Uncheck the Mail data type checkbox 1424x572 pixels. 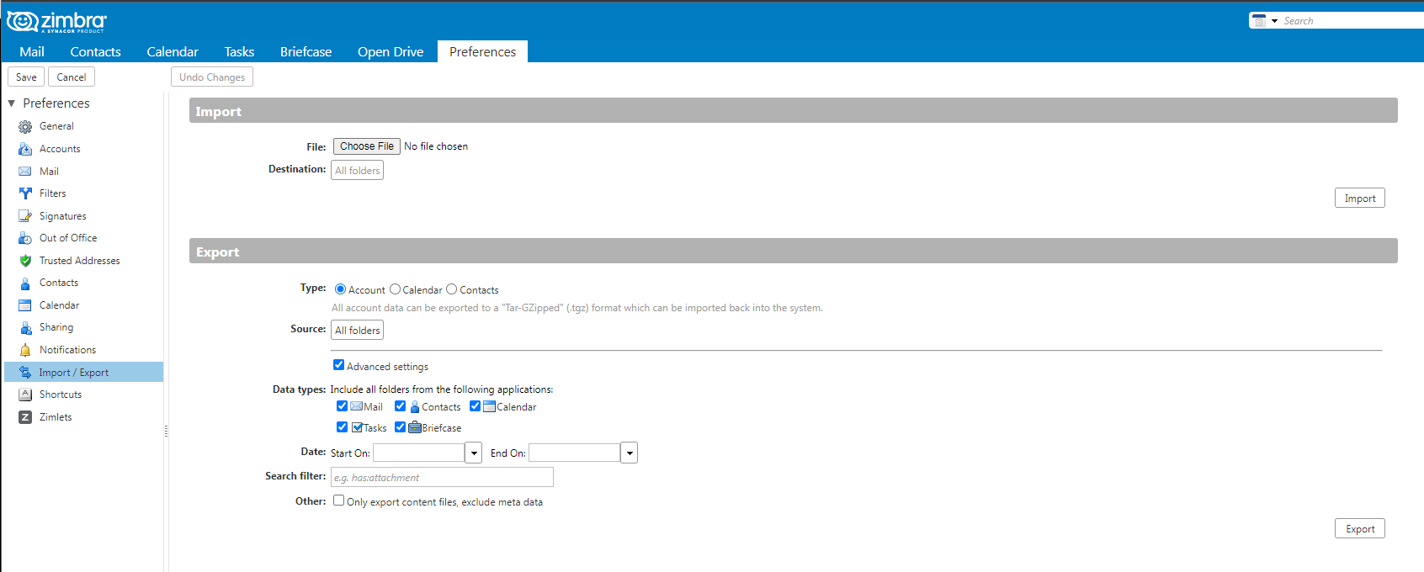[342, 405]
